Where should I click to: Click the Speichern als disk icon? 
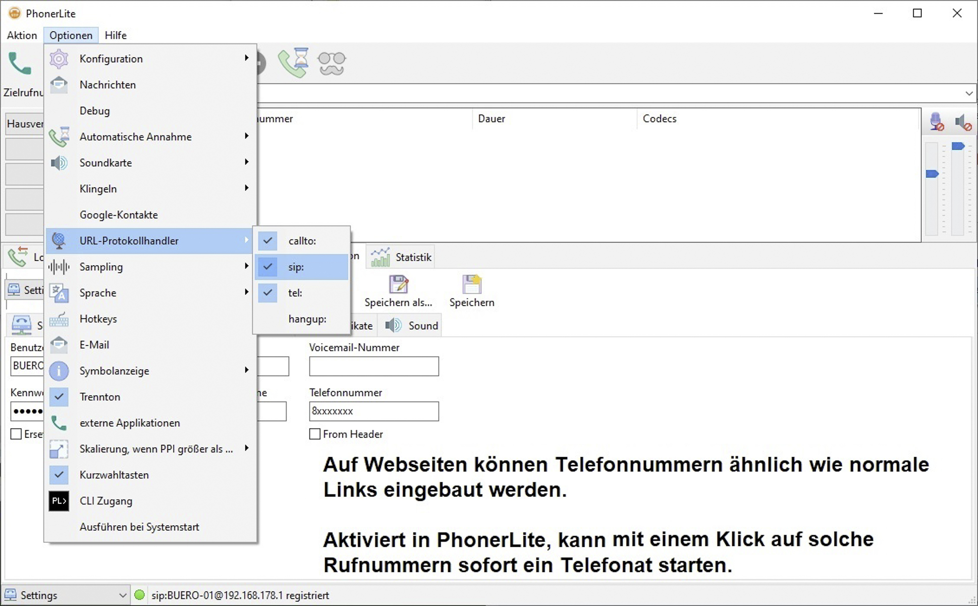point(399,284)
